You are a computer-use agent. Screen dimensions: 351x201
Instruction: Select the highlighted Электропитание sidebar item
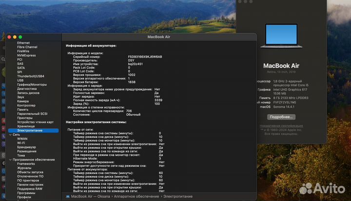pos(30,130)
